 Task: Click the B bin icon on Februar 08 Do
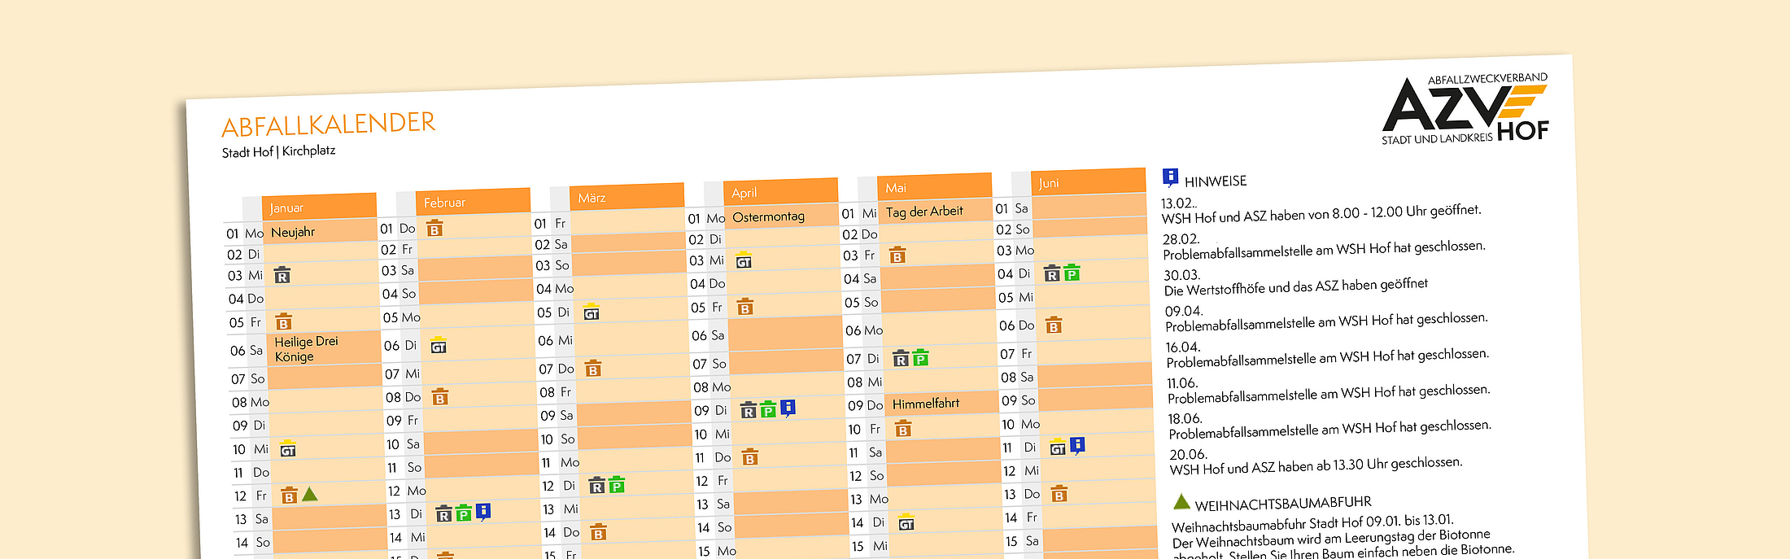click(x=440, y=397)
